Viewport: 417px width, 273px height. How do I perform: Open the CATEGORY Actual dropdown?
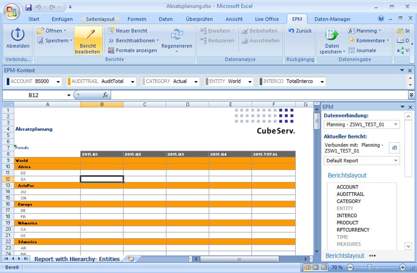(196, 82)
